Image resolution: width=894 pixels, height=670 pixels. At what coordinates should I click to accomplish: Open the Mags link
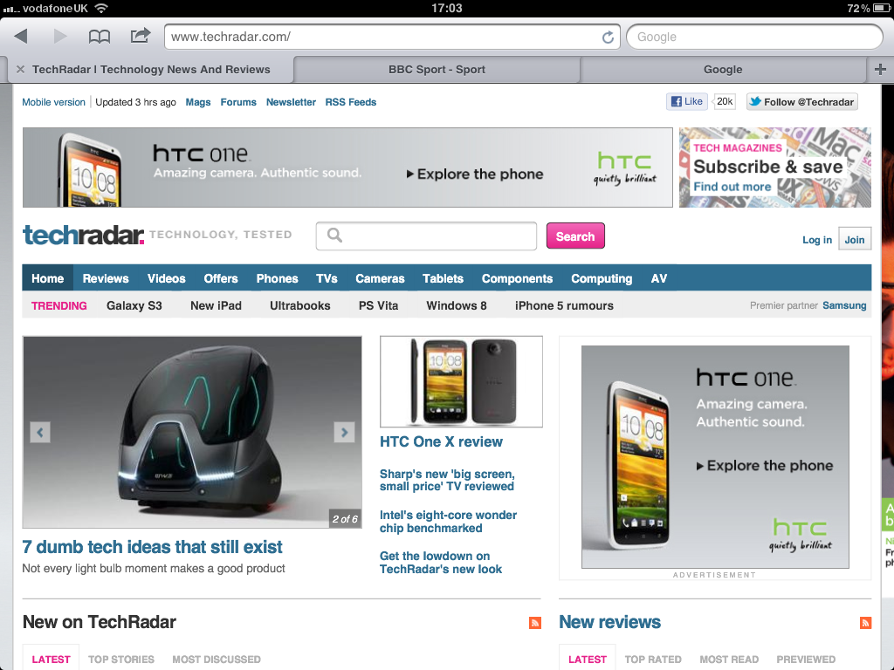(x=198, y=102)
